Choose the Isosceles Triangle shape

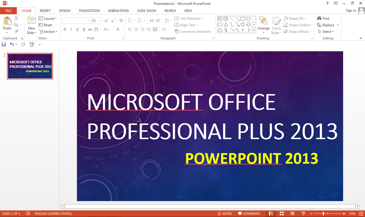coord(226,24)
